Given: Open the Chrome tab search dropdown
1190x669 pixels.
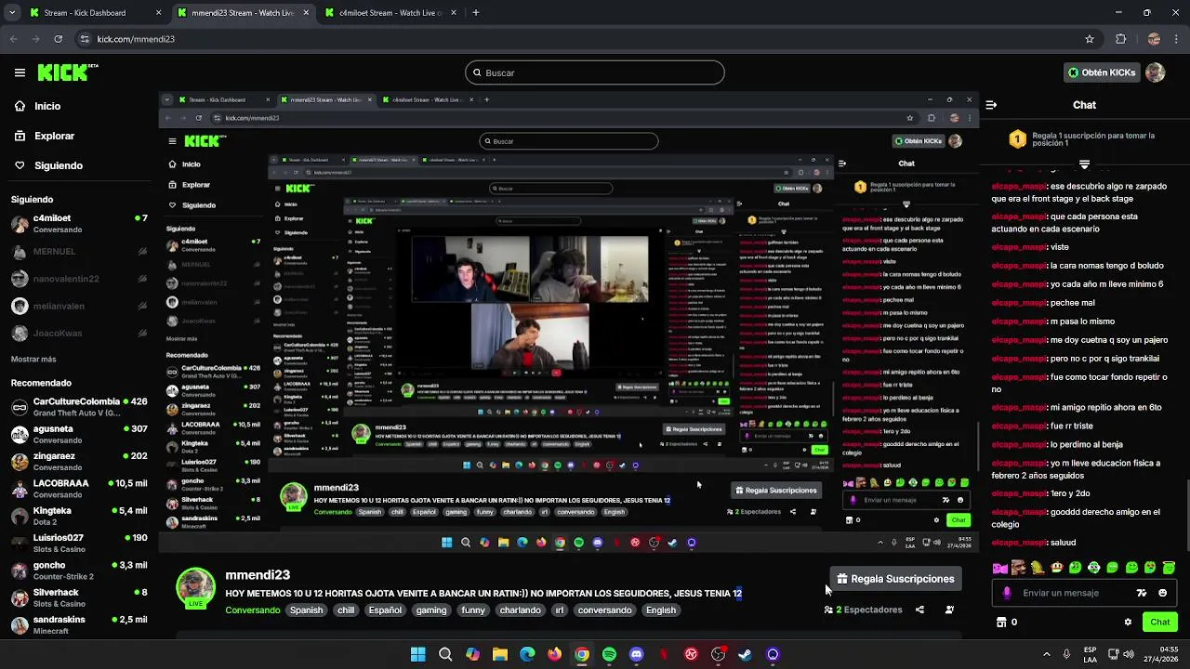Looking at the screenshot, I should [x=12, y=13].
